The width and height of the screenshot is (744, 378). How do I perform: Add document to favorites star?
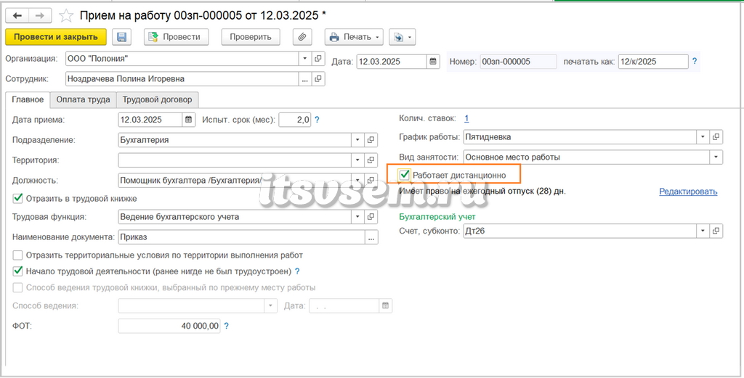[66, 16]
